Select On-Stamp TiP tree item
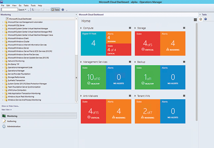This screenshot has height=148, width=214. (x=14, y=64)
